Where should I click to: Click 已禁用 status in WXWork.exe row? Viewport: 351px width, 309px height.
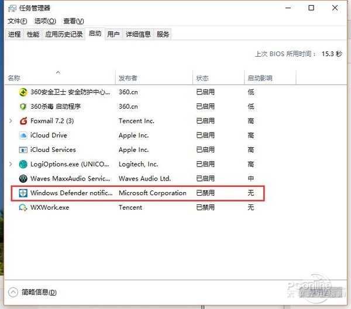click(205, 207)
